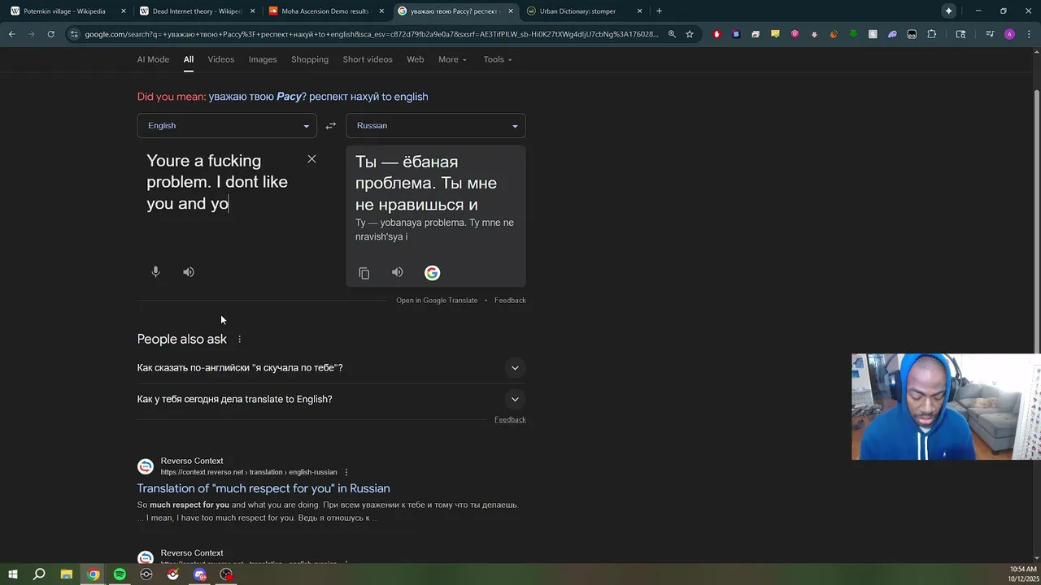Click the webcam overlay thumbnail

[x=946, y=407]
